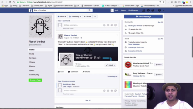Click the page vertical scrollbar thumb

click(x=192, y=47)
